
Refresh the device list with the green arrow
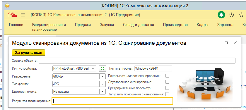click(102, 68)
